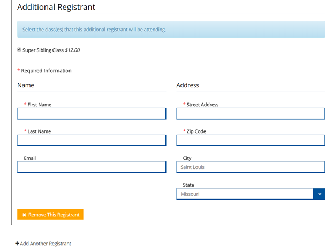This screenshot has width=325, height=250.
Task: Click the Additional Registrant heading
Action: 56,7
